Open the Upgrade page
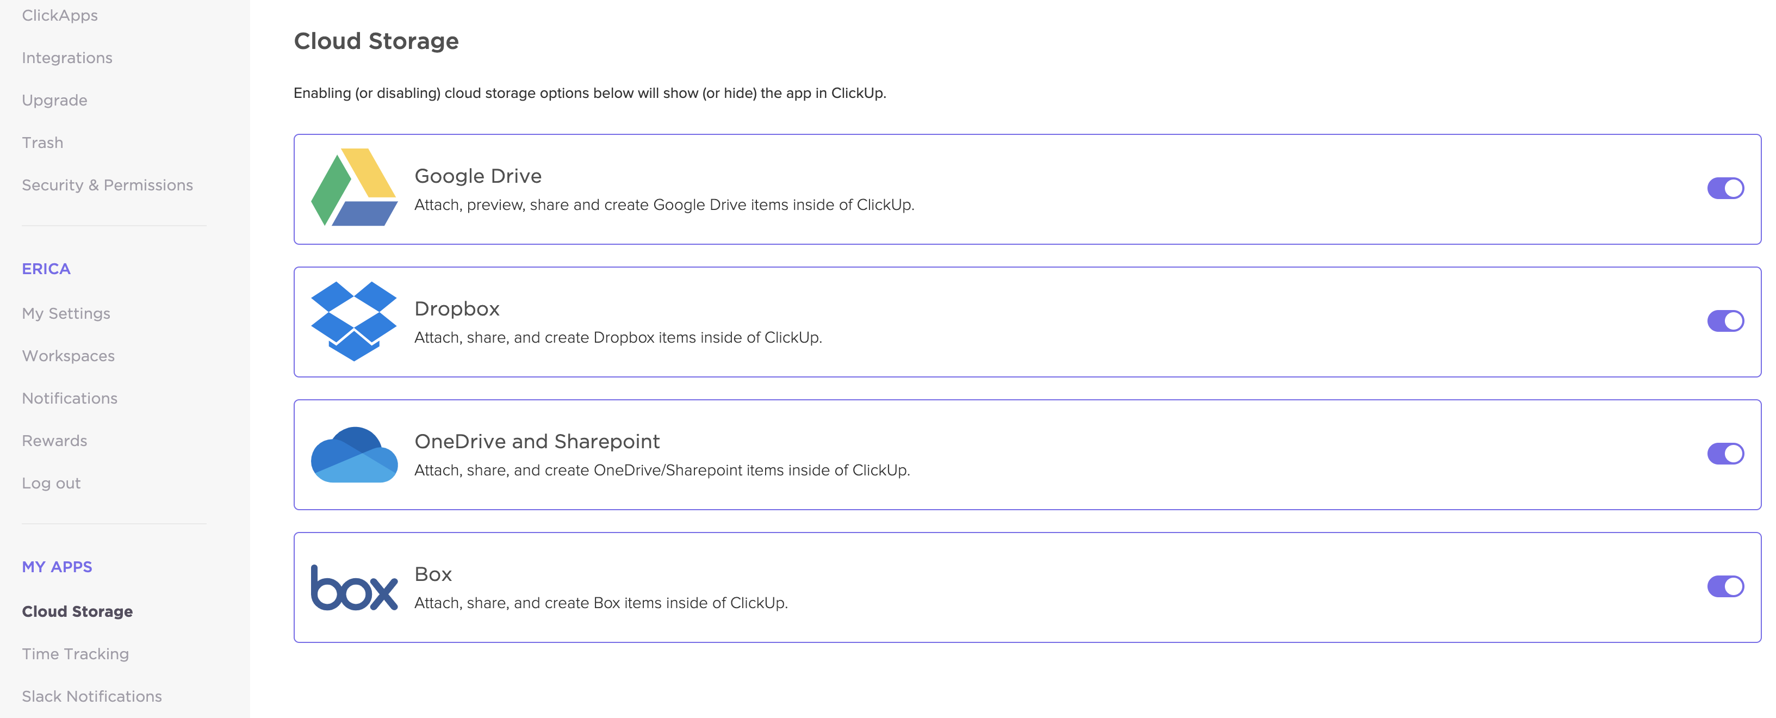 54,101
